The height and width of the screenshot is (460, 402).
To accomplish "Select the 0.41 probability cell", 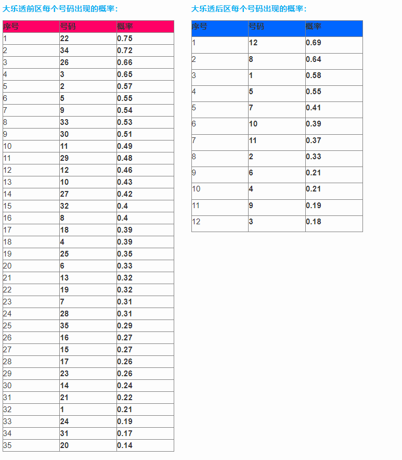I will coord(314,108).
